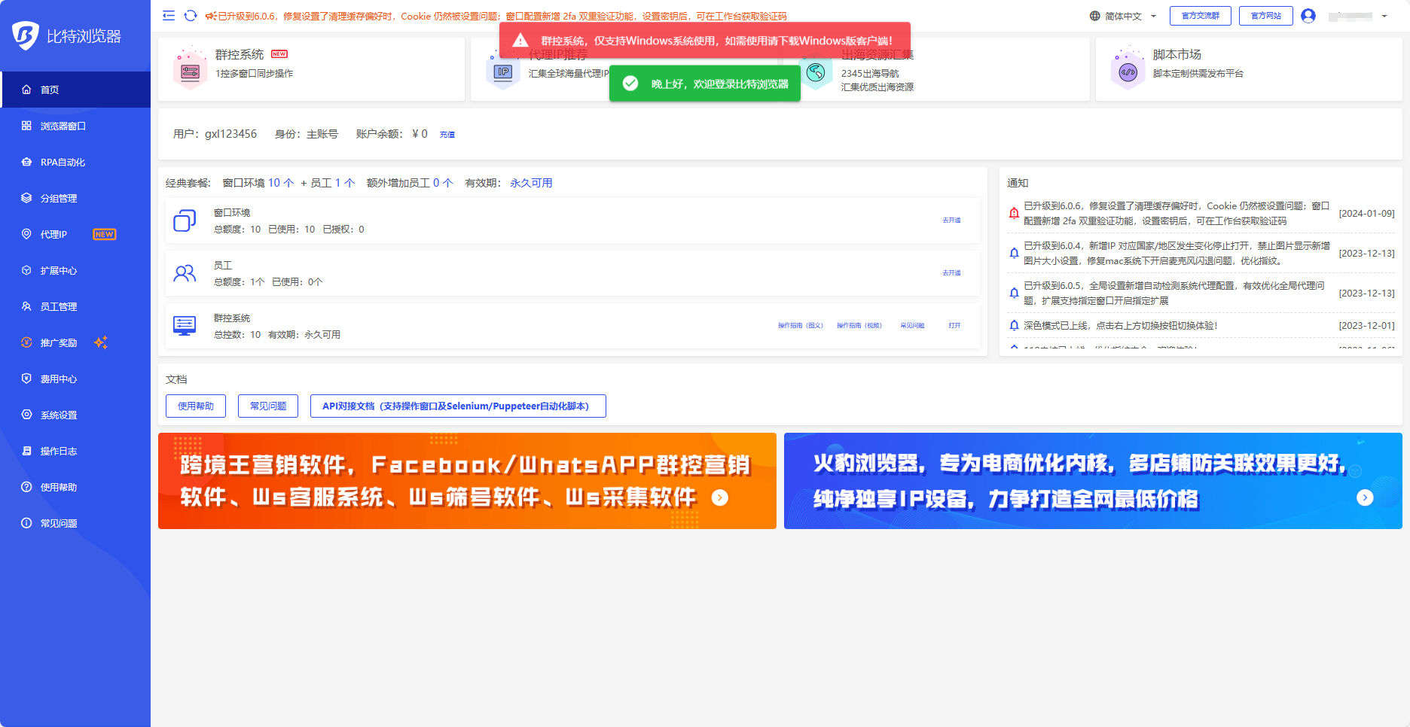Click the 永久可用 validity text

(x=531, y=183)
